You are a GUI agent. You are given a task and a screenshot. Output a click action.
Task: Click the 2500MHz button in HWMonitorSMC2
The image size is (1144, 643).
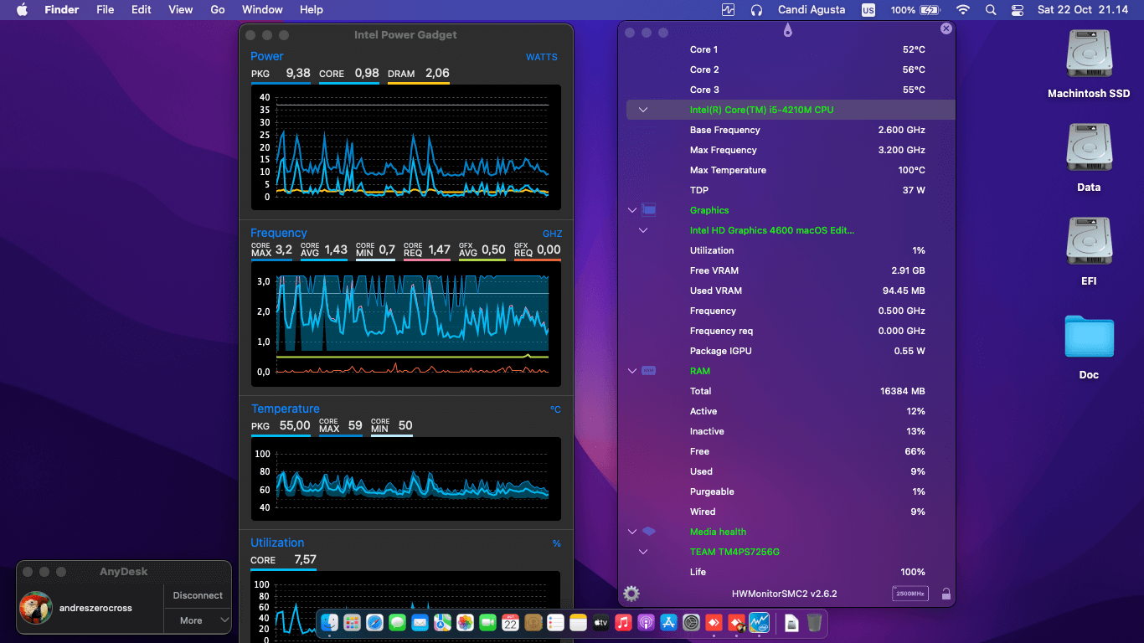pos(910,593)
